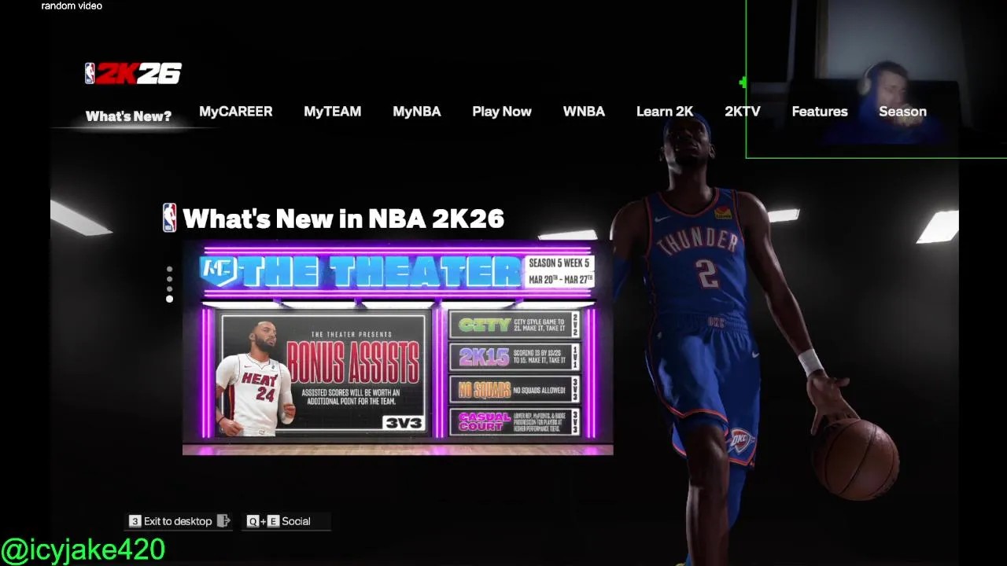Screen dimensions: 1007x566
Task: Open the What's New? tab
Action: point(128,116)
